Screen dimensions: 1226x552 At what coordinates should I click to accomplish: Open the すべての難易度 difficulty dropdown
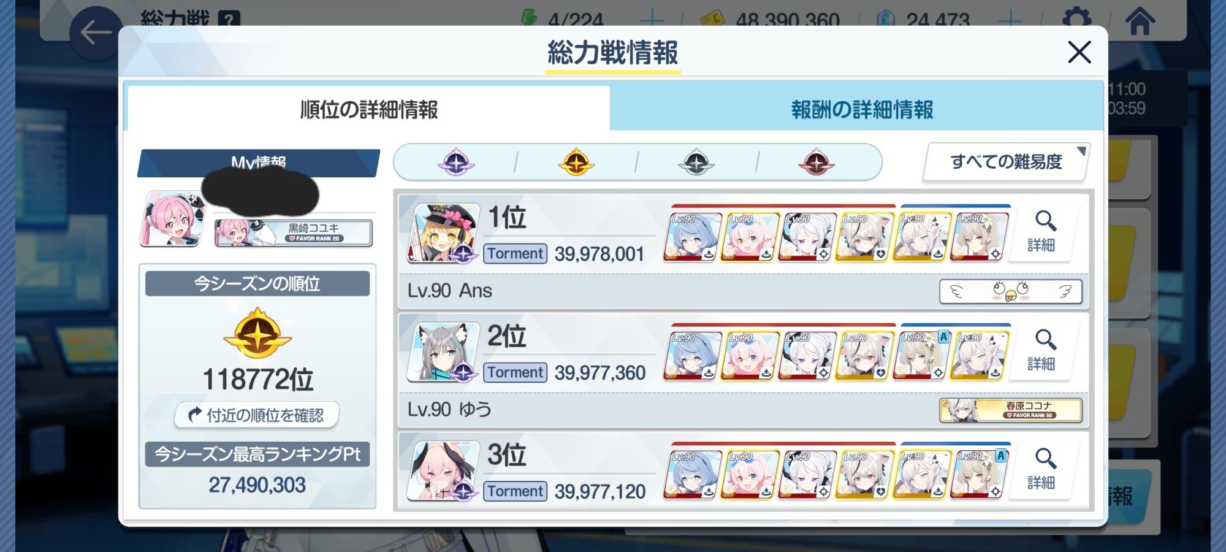pos(1007,162)
